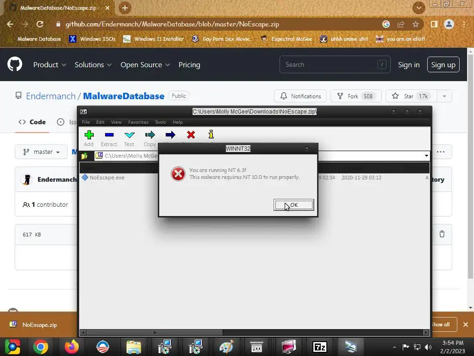The image size is (474, 356).
Task: Open the Favorites menu in 7-Zip
Action: click(x=138, y=122)
